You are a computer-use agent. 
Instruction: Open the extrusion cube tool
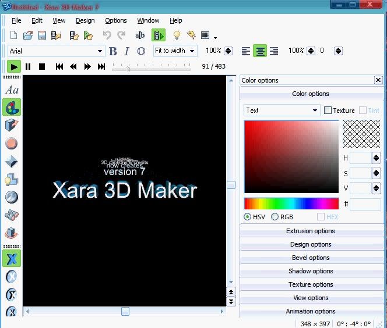point(12,125)
